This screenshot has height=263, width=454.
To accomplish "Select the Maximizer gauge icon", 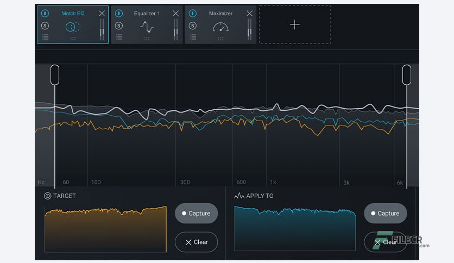I will point(220,27).
